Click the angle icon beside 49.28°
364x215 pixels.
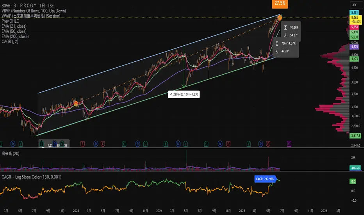coord(277,52)
